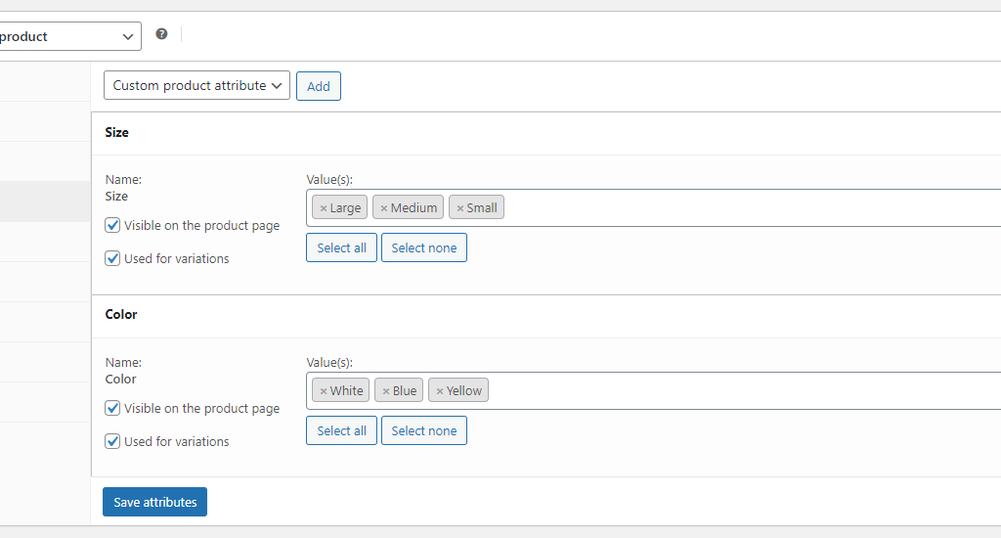The image size is (1001, 538).
Task: Uncheck Used for variations under Size
Action: (112, 258)
